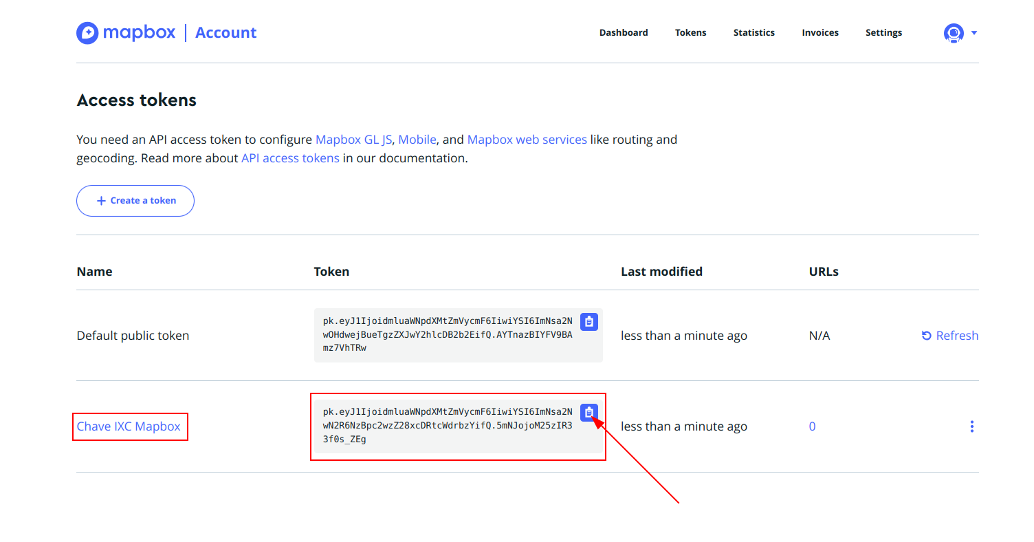The width and height of the screenshot is (1034, 542).
Task: Click Chave IXC Mapbox's last modified time
Action: click(x=684, y=426)
